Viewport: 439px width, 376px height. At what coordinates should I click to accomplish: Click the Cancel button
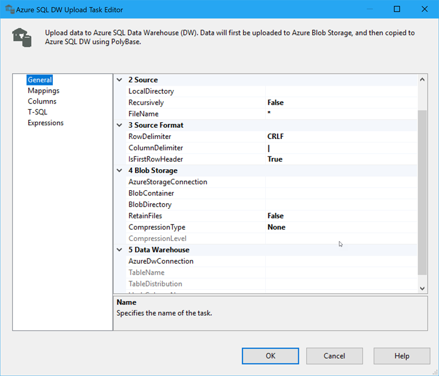334,356
